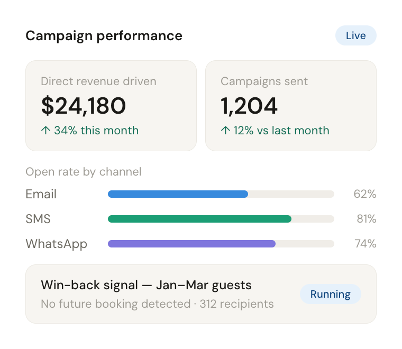Click the 74% WhatsApp open rate value
This screenshot has width=402, height=349.
click(x=365, y=244)
